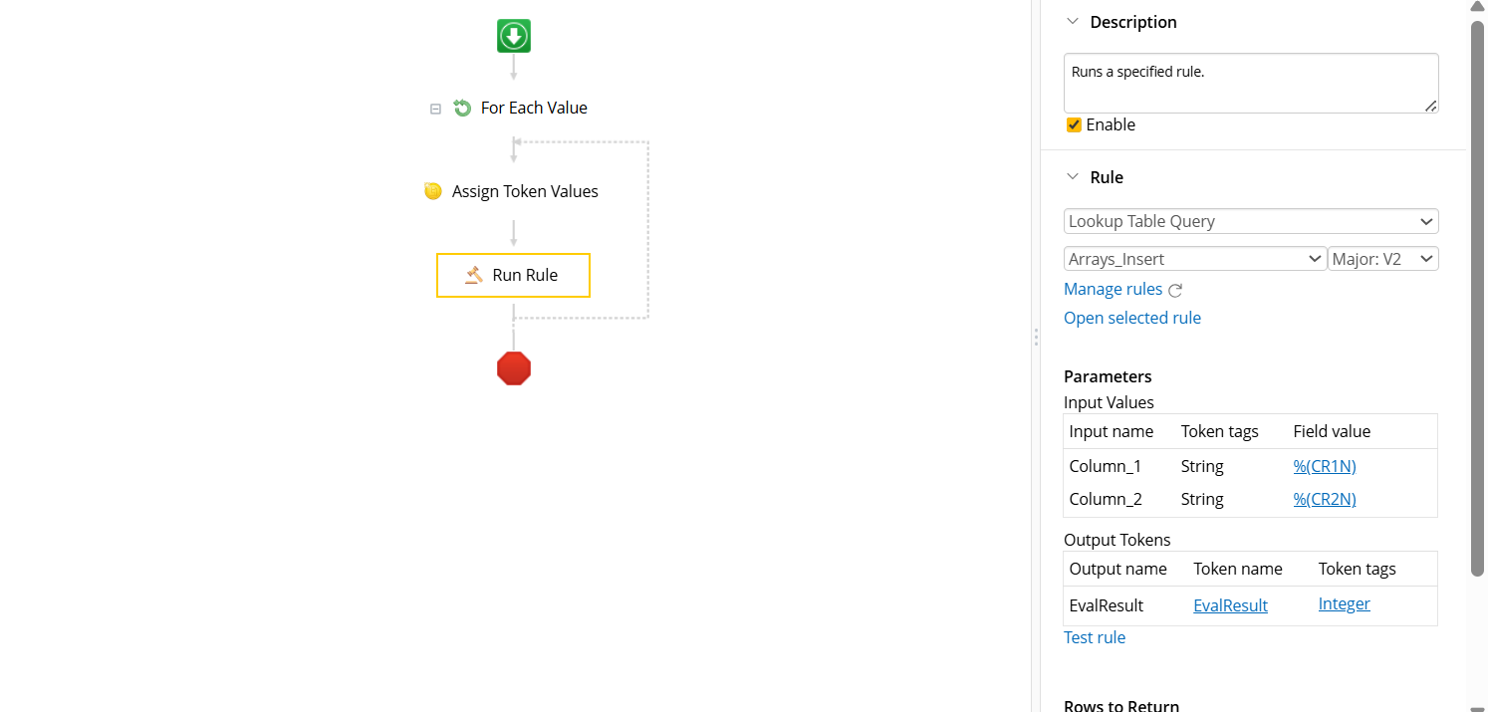Click the EvalResult token name link
The height and width of the screenshot is (712, 1488).
point(1230,605)
